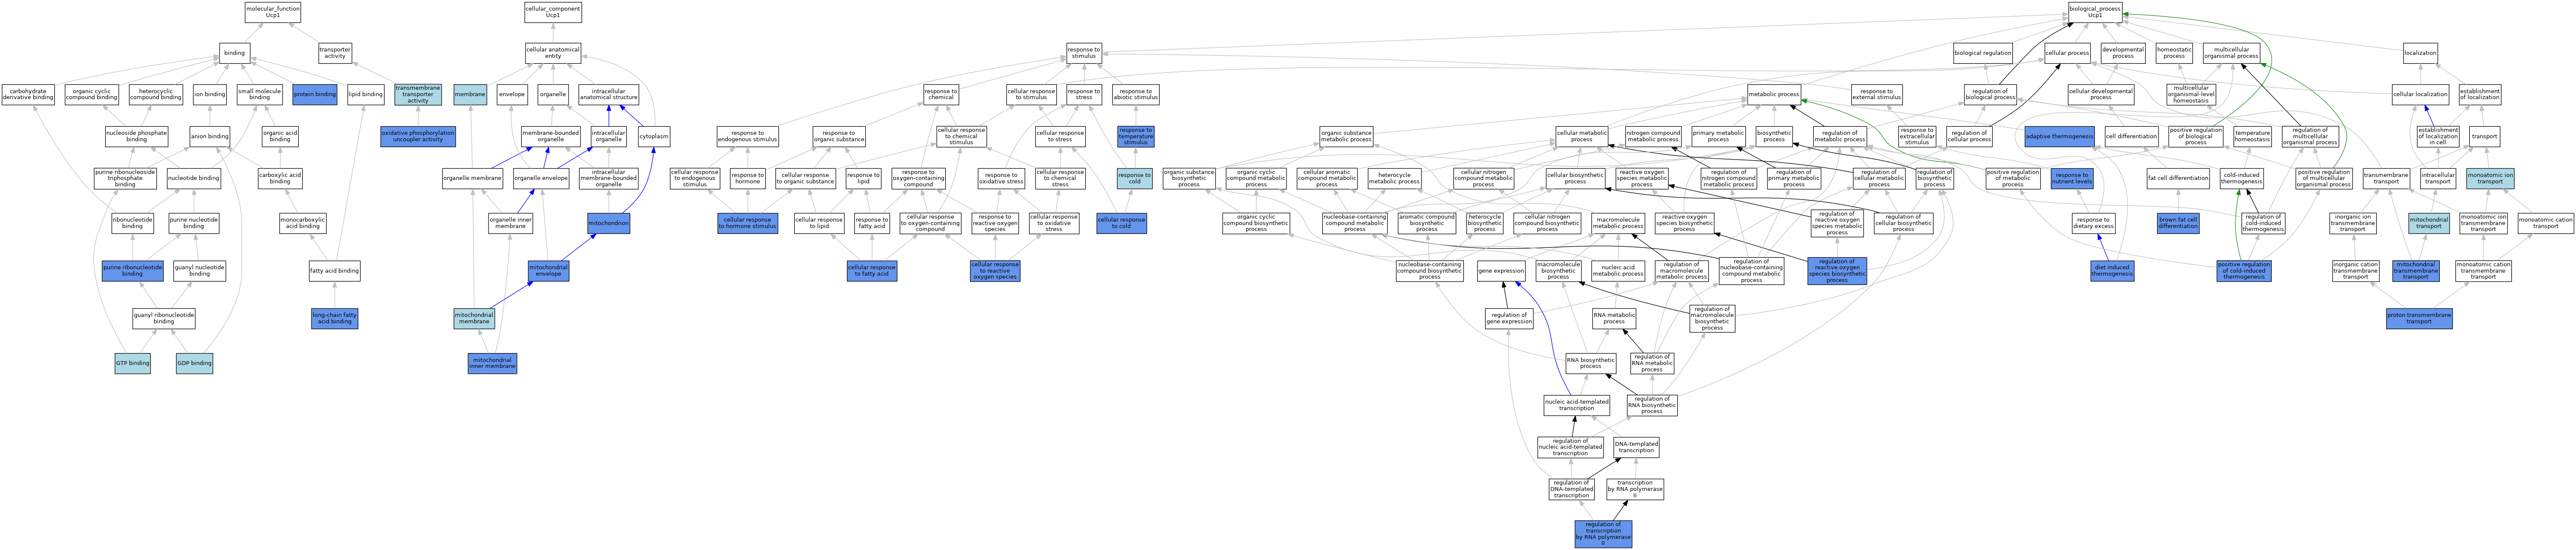Click the 'temperature homeostasis' node
Viewport: 2576px width, 550px height.
[2252, 136]
